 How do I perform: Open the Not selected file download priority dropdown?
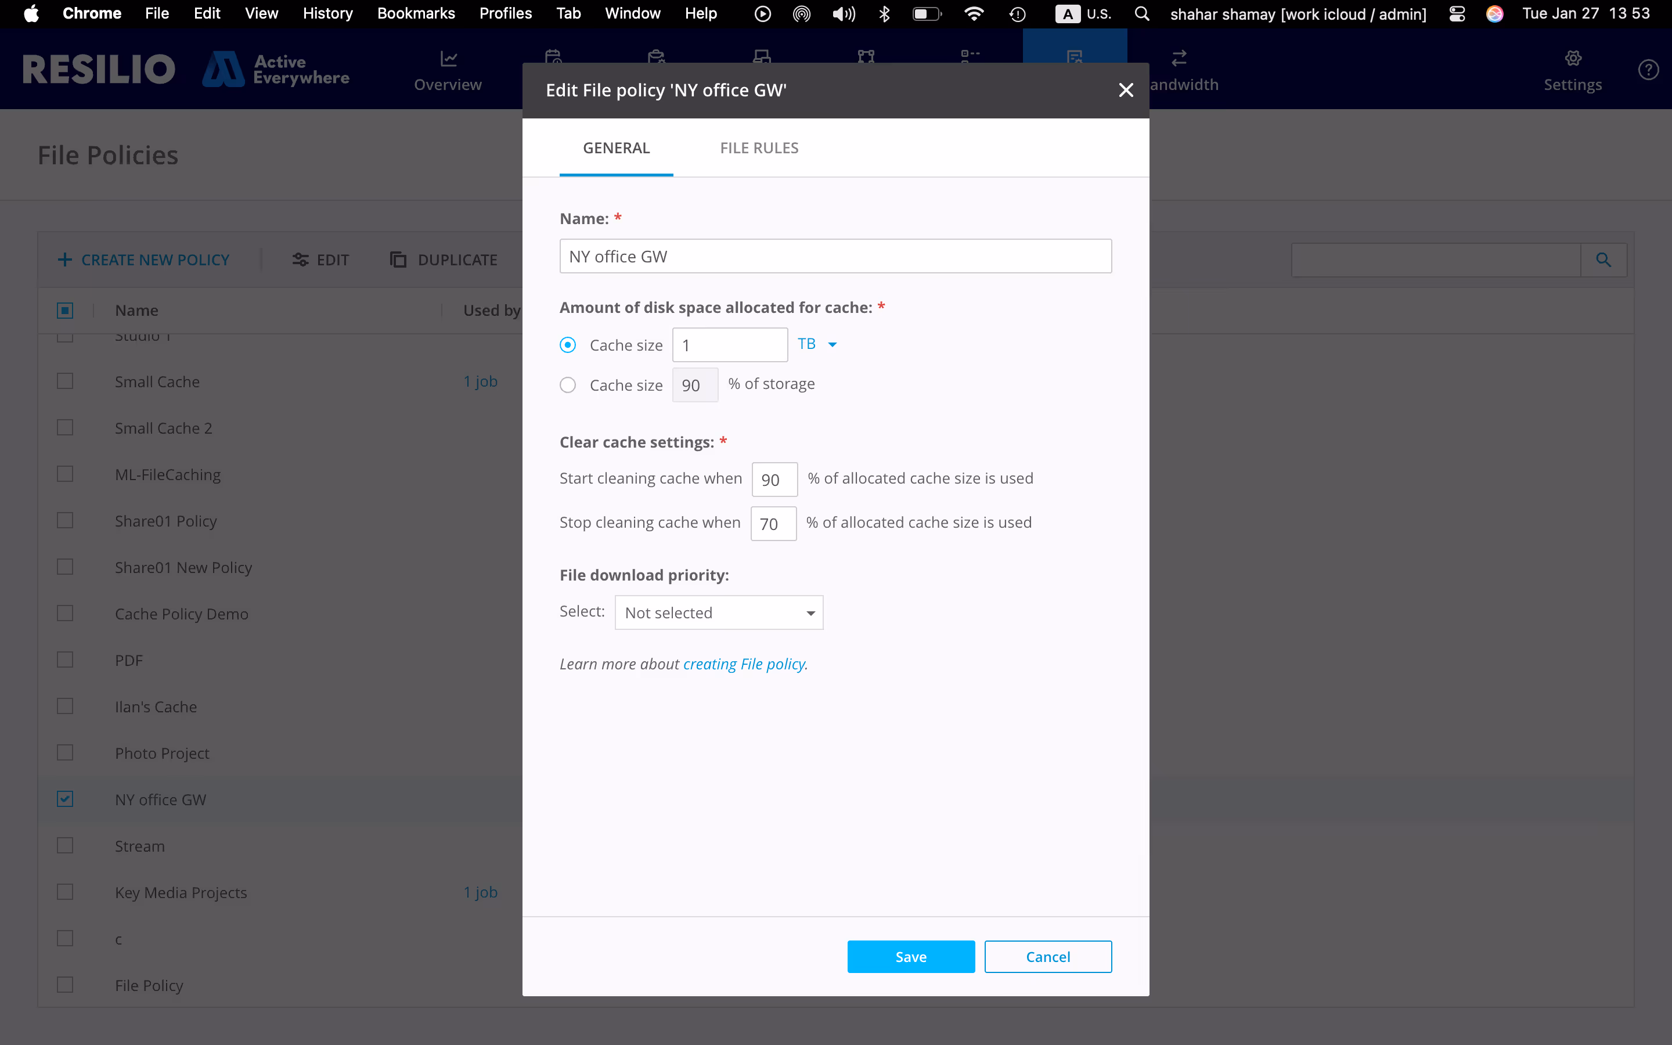pyautogui.click(x=719, y=612)
